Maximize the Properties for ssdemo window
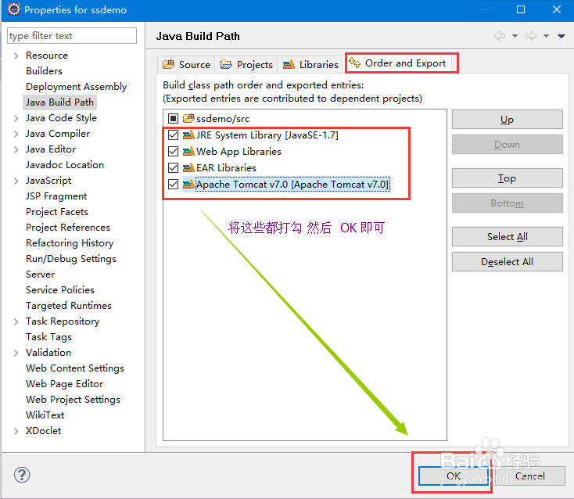Image resolution: width=574 pixels, height=499 pixels. 521,9
